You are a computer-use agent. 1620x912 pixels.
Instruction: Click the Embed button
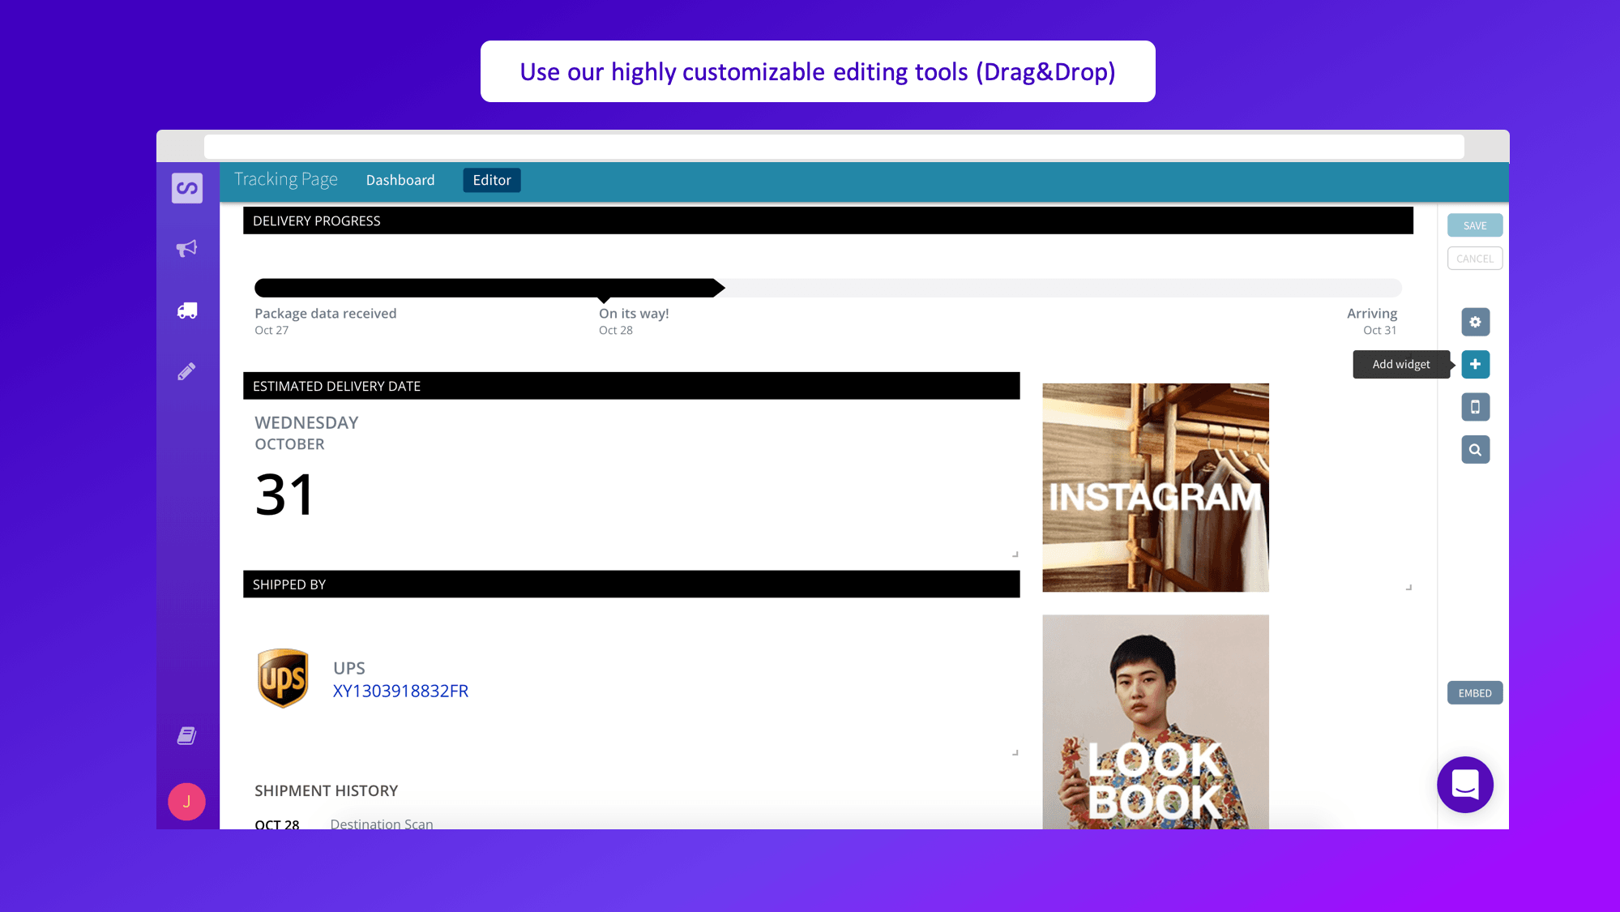point(1474,692)
